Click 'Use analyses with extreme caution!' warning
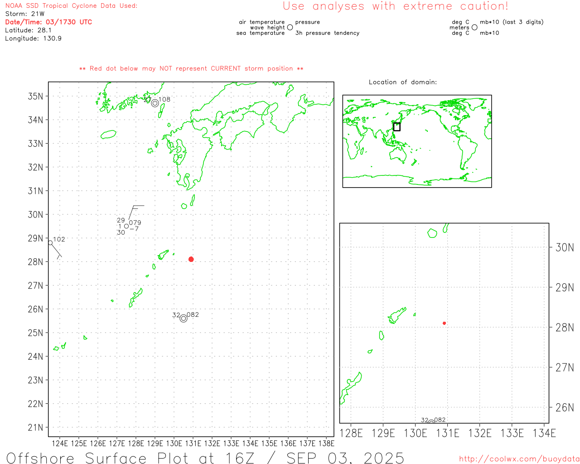This screenshot has height=464, width=580. coord(396,6)
